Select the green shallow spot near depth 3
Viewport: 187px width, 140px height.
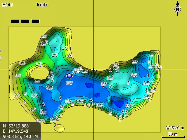(115, 85)
